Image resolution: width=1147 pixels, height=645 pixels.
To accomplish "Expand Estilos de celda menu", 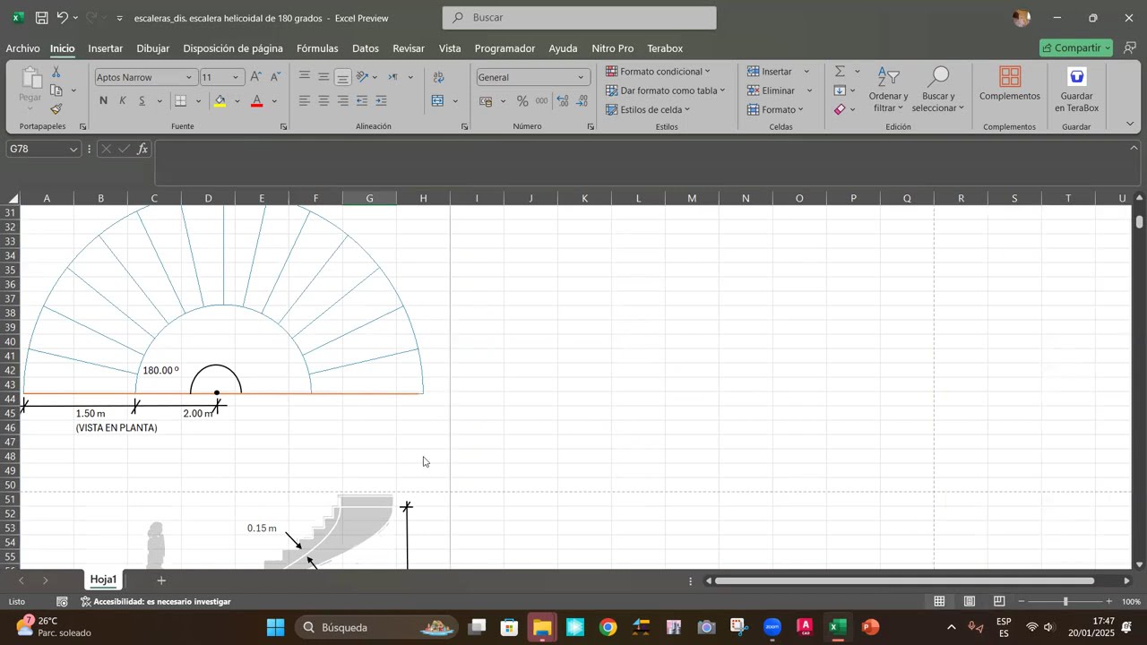I will pos(648,109).
